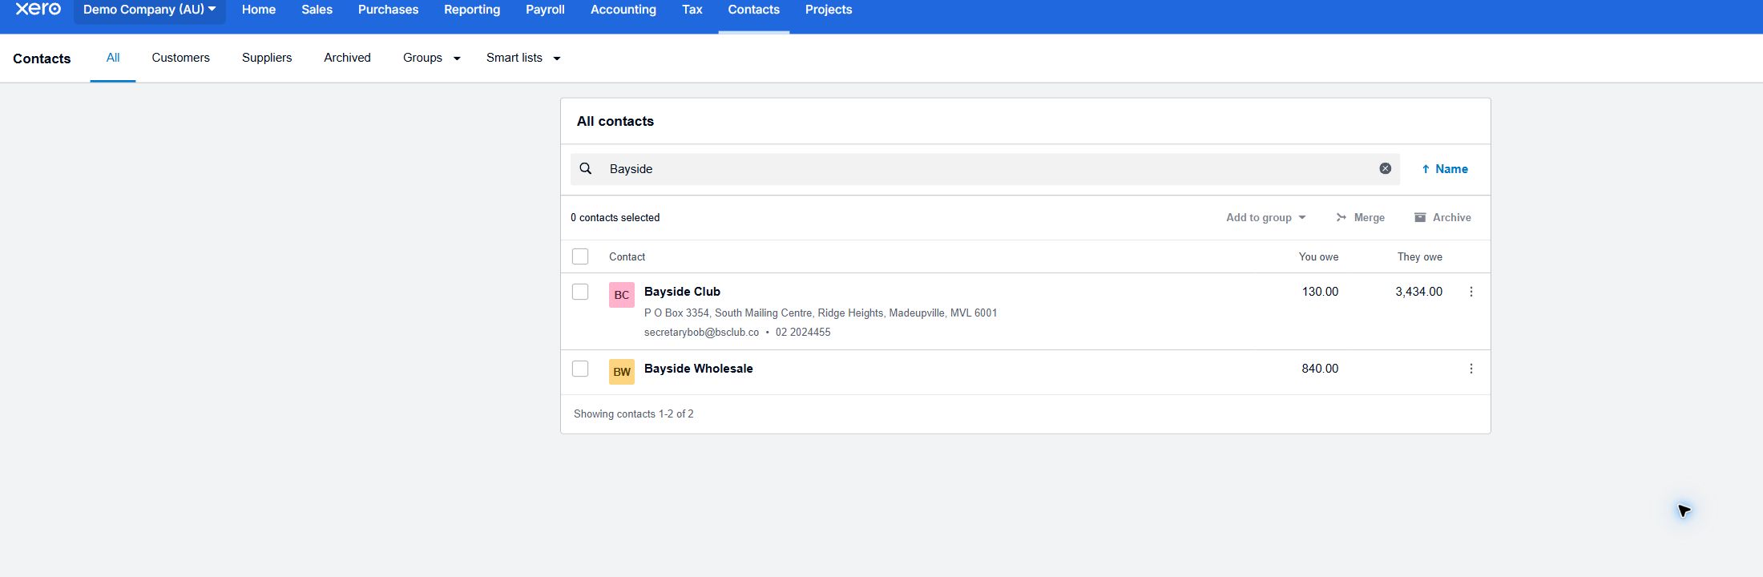The width and height of the screenshot is (1763, 577).
Task: Expand the Smart lists dropdown
Action: point(523,58)
